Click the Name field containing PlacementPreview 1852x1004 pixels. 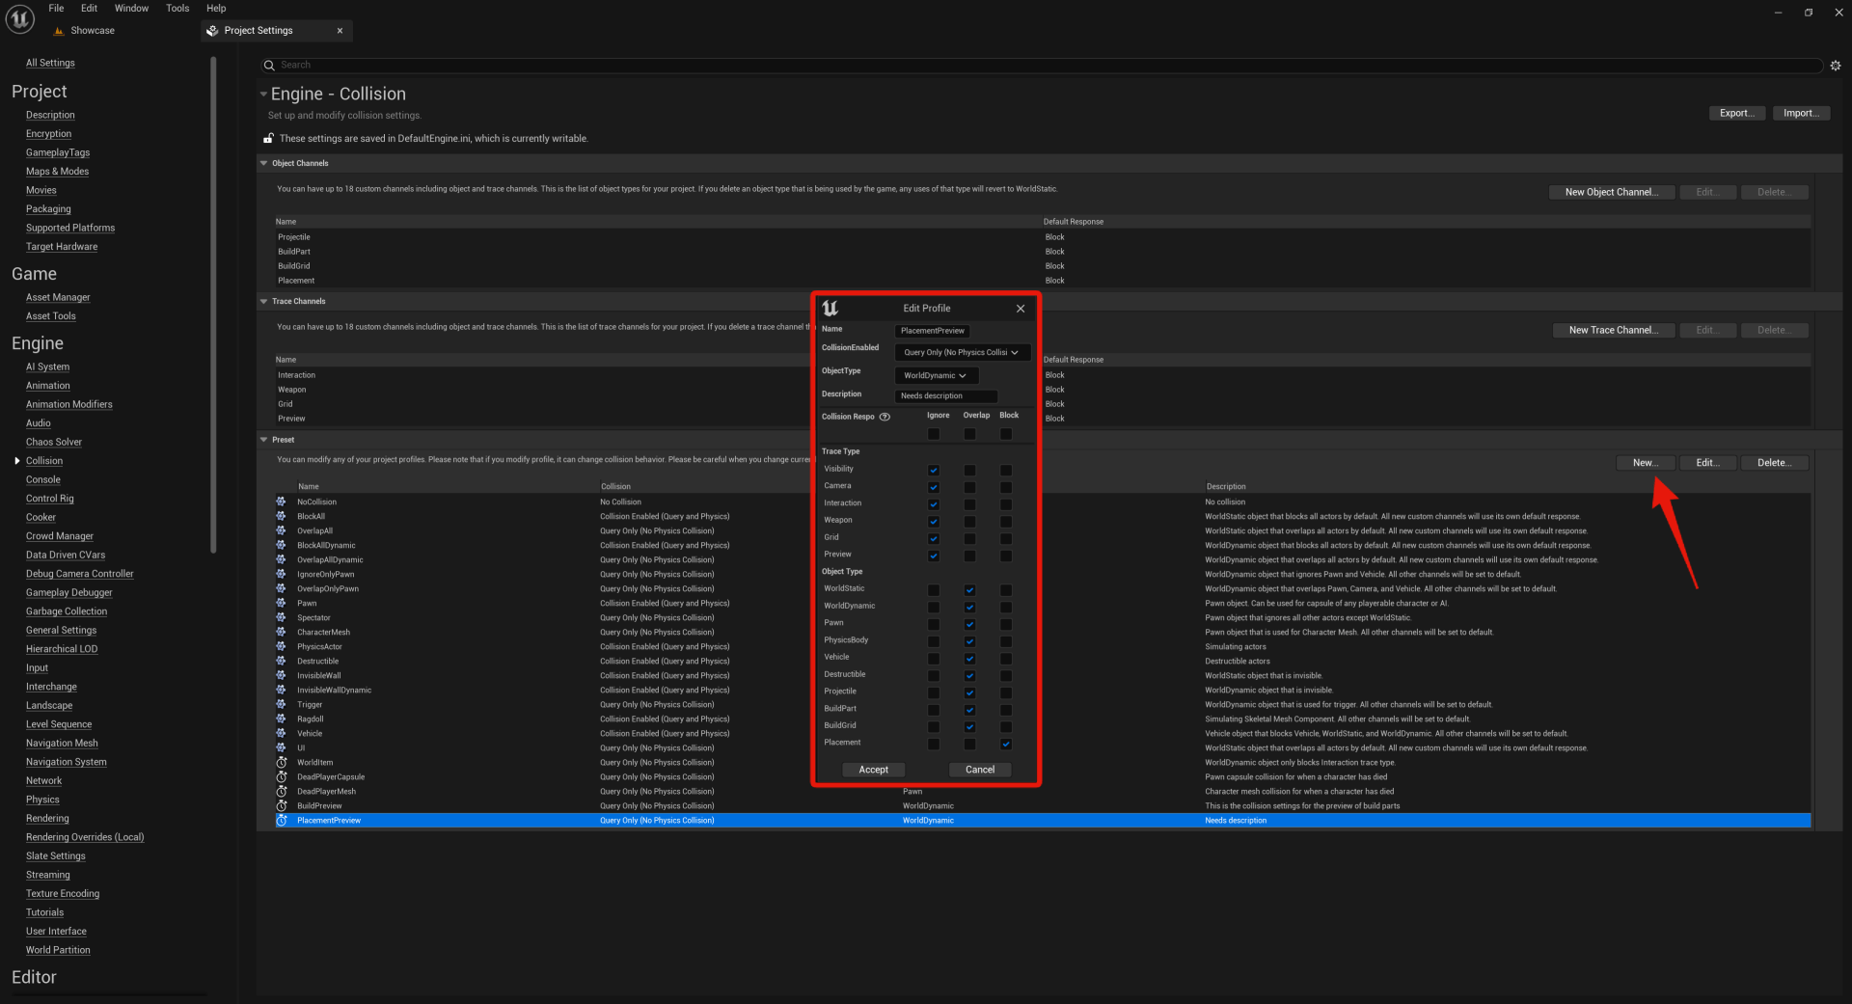[x=932, y=331]
